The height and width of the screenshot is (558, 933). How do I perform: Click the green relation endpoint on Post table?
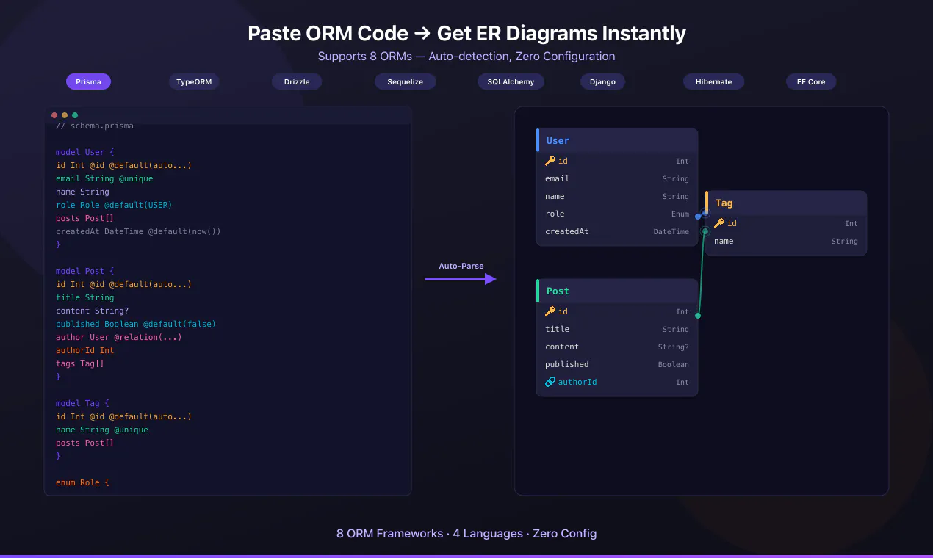(698, 316)
